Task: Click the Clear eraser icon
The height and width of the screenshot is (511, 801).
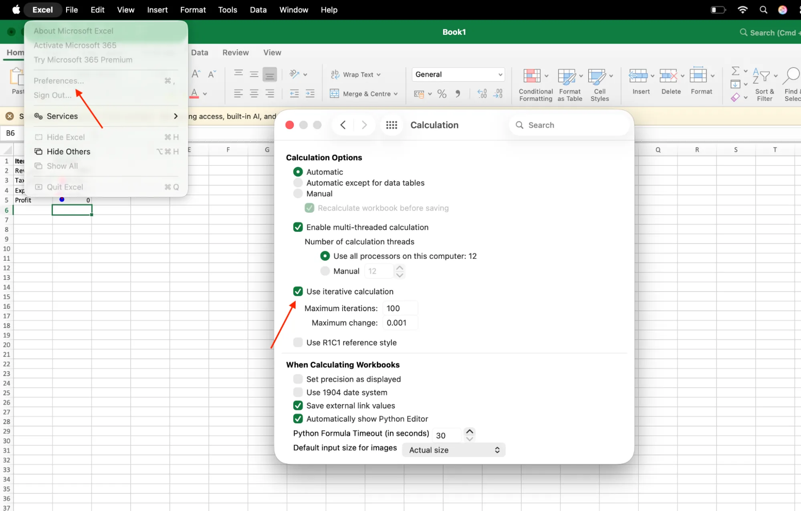Action: coord(735,97)
